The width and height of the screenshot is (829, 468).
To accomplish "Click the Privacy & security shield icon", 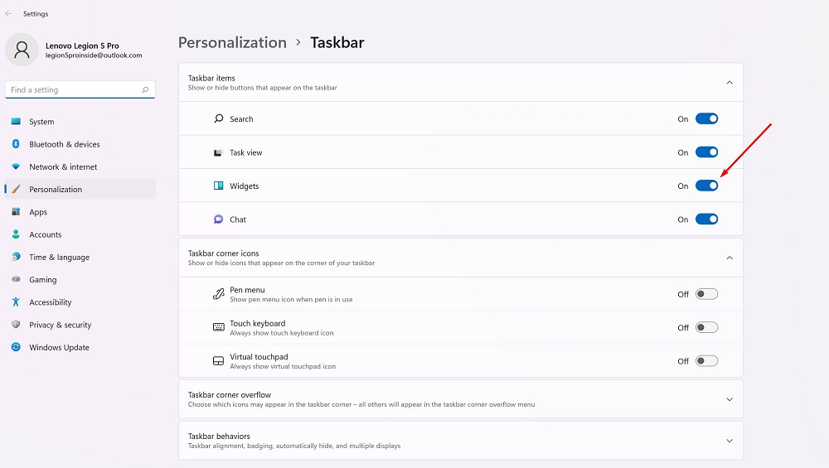I will [16, 325].
